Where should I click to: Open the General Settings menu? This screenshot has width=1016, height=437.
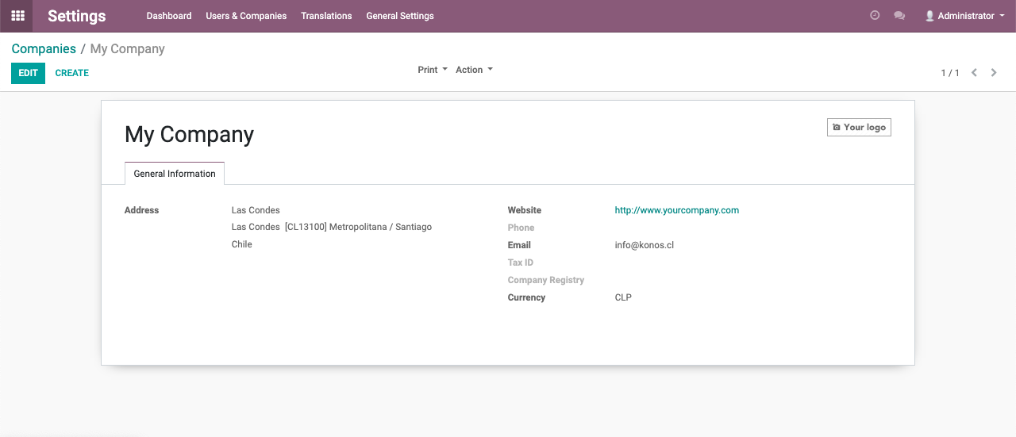coord(400,16)
